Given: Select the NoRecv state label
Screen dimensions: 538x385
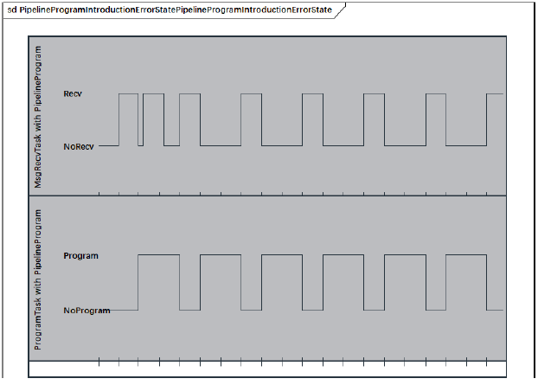Looking at the screenshot, I should click(x=79, y=146).
